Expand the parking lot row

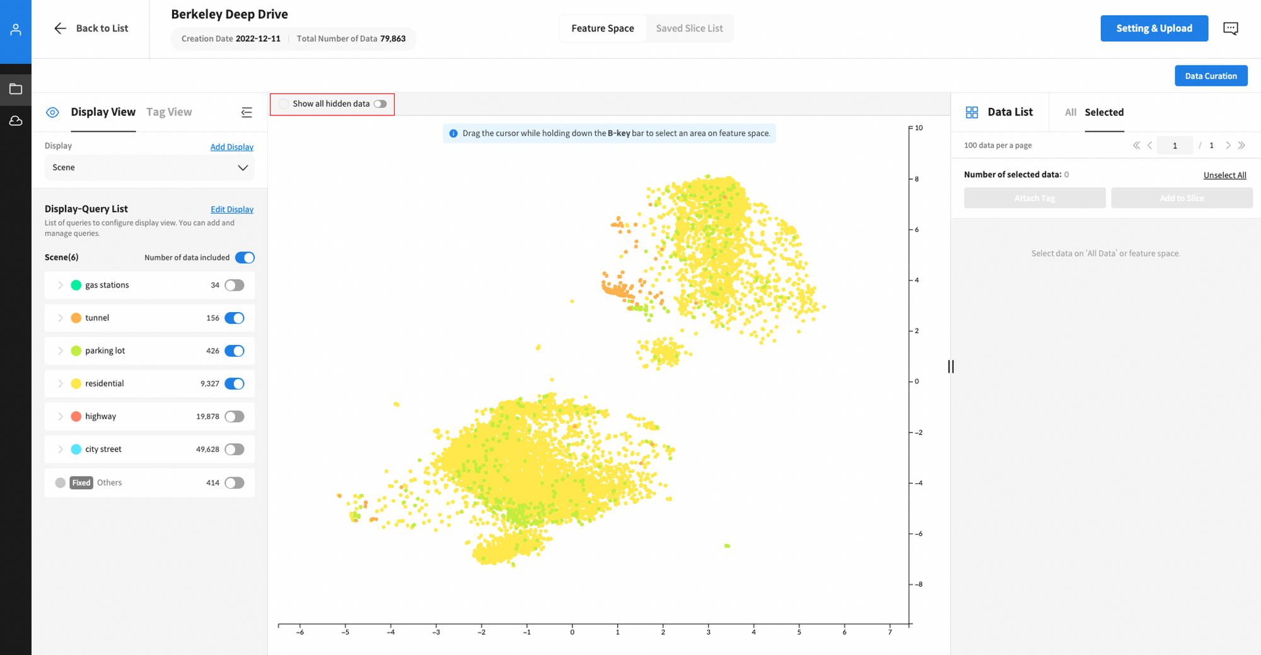tap(61, 351)
